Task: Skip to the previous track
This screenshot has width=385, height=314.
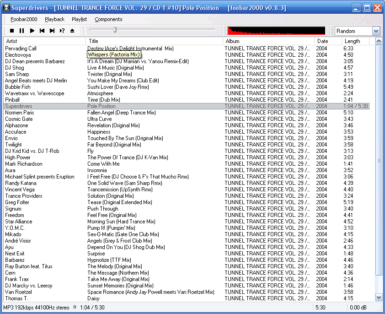Action: [41, 31]
